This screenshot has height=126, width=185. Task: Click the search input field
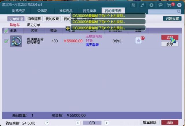coord(162,12)
